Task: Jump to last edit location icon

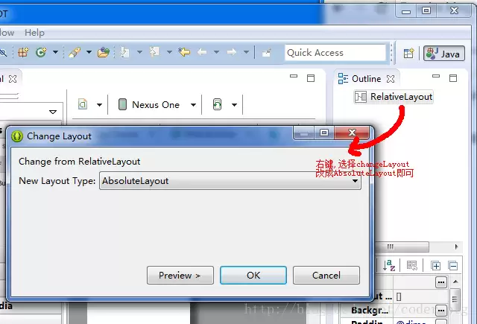Action: pos(184,52)
